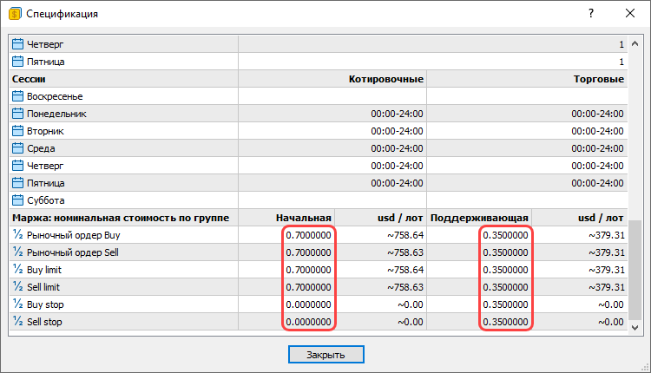Screen dimensions: 651x373
Task: Open help with the question mark button
Action: coord(591,14)
